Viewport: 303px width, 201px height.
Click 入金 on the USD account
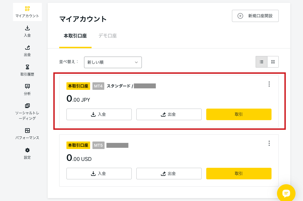pyautogui.click(x=99, y=174)
